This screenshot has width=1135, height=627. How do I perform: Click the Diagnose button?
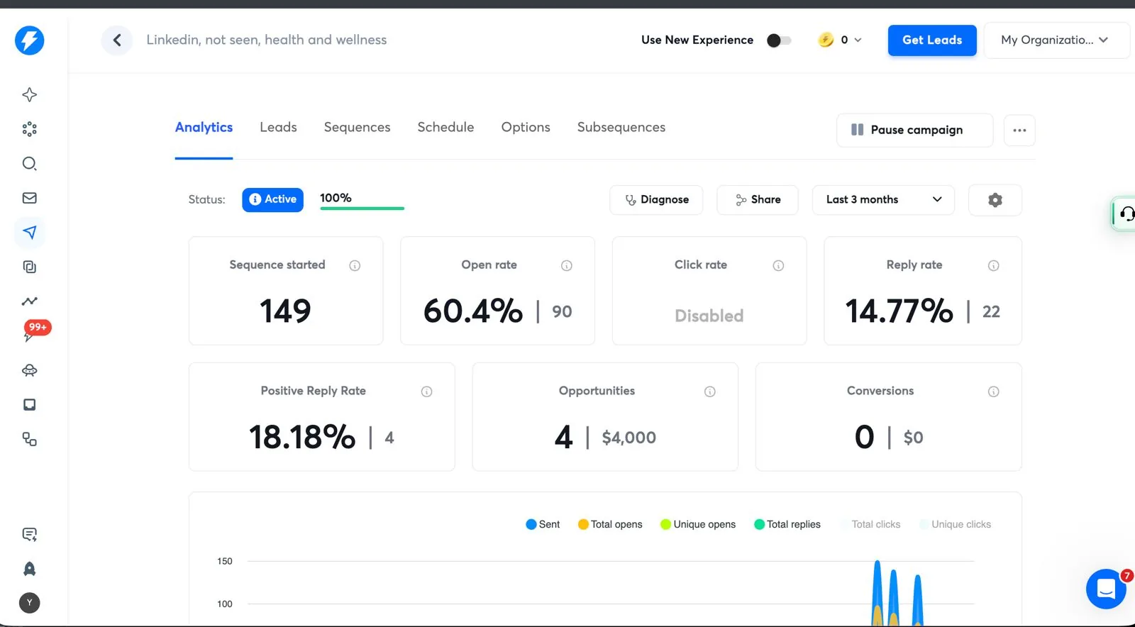(x=656, y=200)
